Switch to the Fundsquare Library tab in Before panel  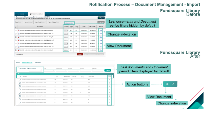tap(36, 14)
